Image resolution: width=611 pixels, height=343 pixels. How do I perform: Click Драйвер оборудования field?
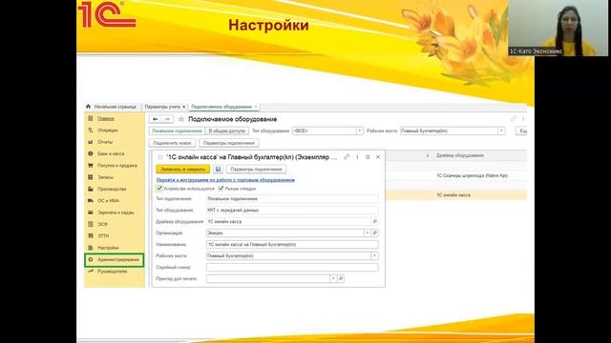click(x=288, y=221)
